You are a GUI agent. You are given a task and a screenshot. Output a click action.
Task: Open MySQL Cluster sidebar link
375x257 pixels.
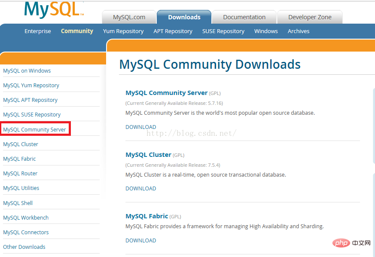pyautogui.click(x=21, y=144)
